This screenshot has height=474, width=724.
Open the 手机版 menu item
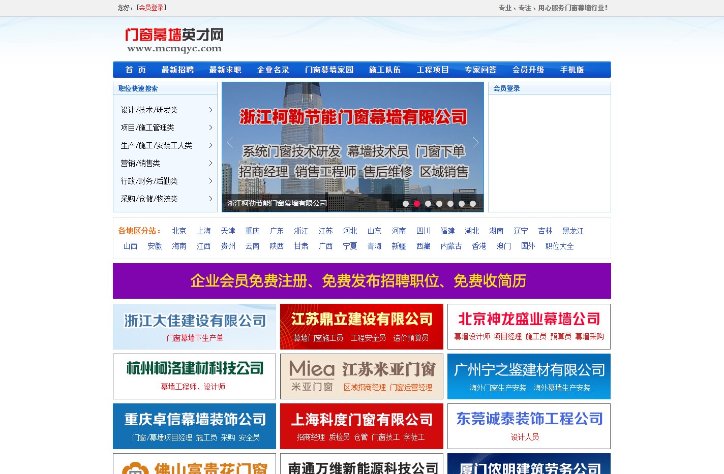point(572,70)
